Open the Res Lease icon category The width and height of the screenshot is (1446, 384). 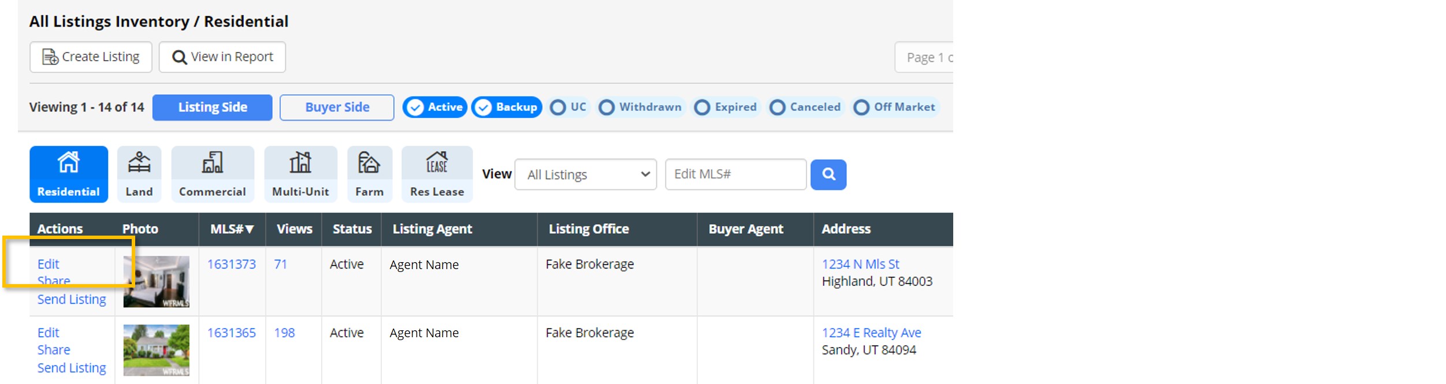437,163
